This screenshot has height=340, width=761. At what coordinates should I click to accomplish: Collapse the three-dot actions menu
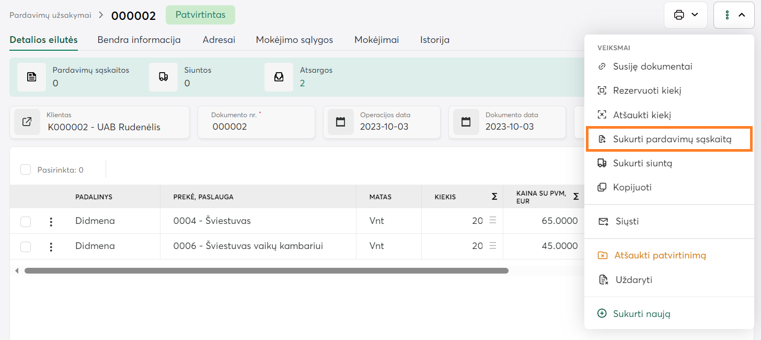coord(734,15)
